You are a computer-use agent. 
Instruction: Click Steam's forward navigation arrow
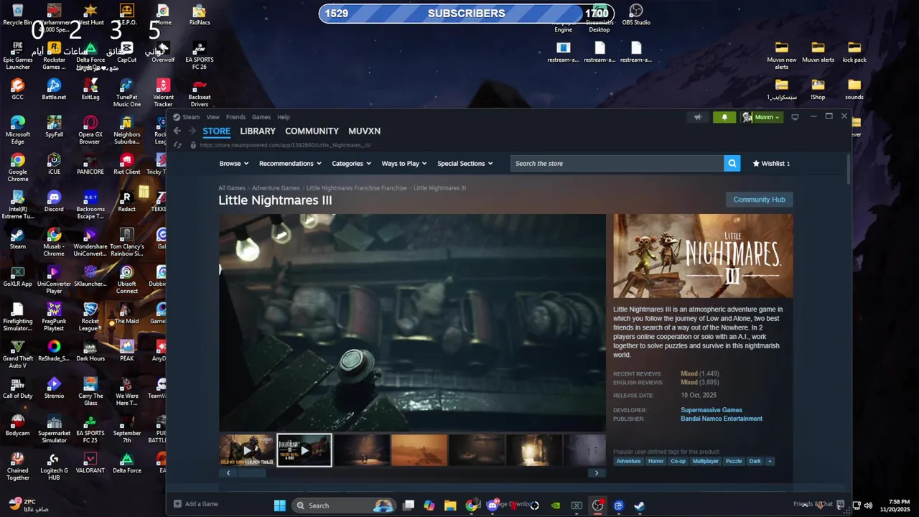click(192, 131)
